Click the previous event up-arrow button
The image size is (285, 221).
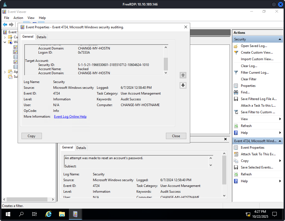pos(183,75)
